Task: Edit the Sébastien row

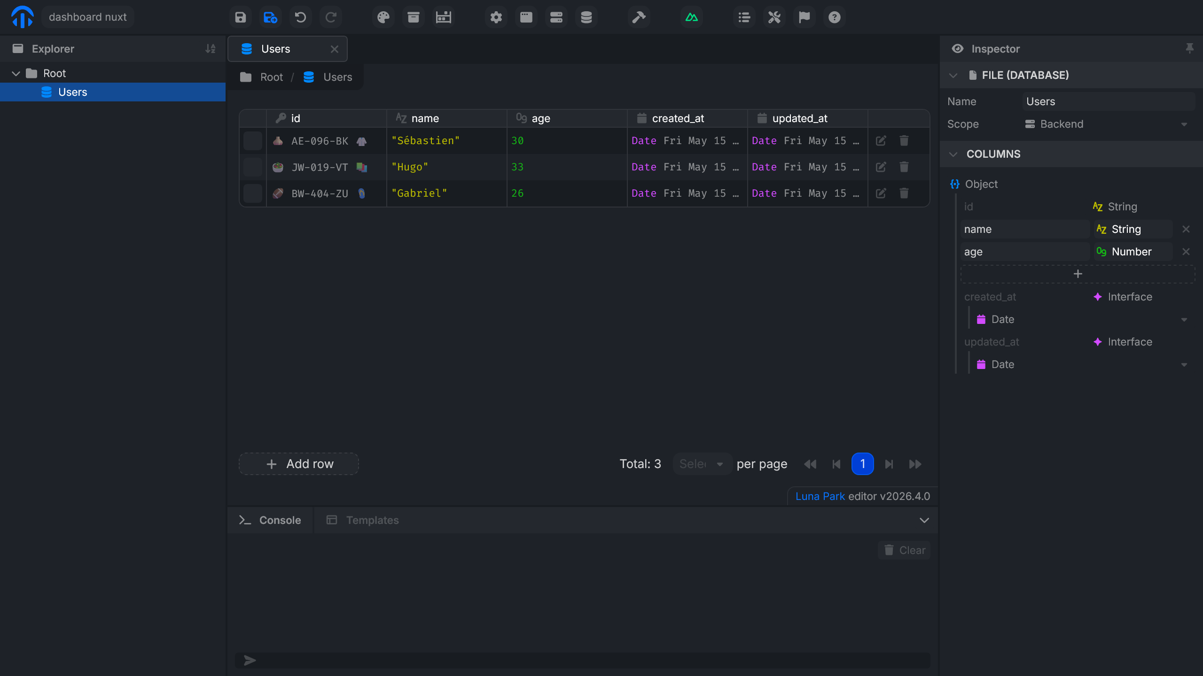Action: [x=881, y=141]
